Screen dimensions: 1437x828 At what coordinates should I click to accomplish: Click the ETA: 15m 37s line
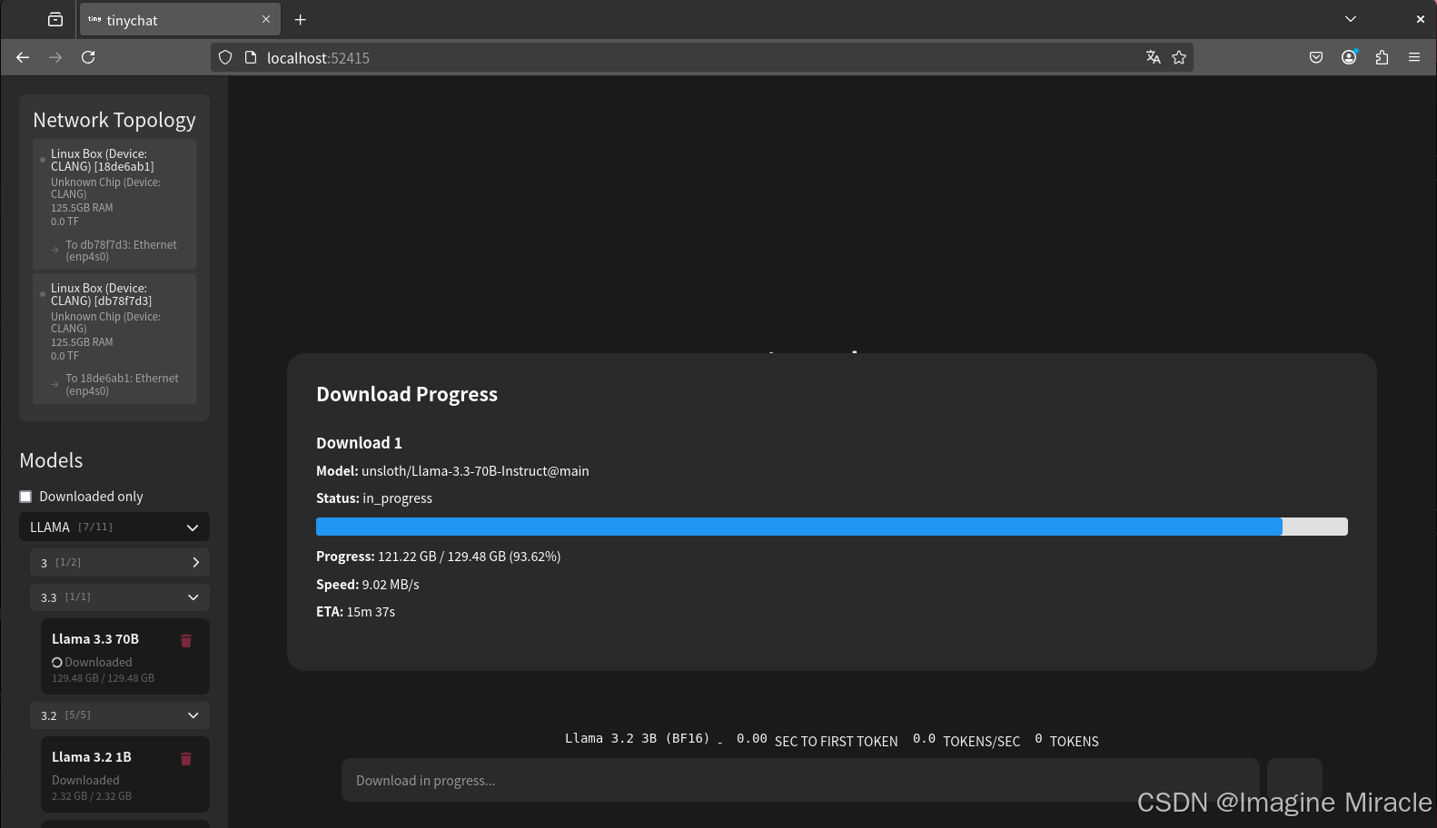point(355,611)
